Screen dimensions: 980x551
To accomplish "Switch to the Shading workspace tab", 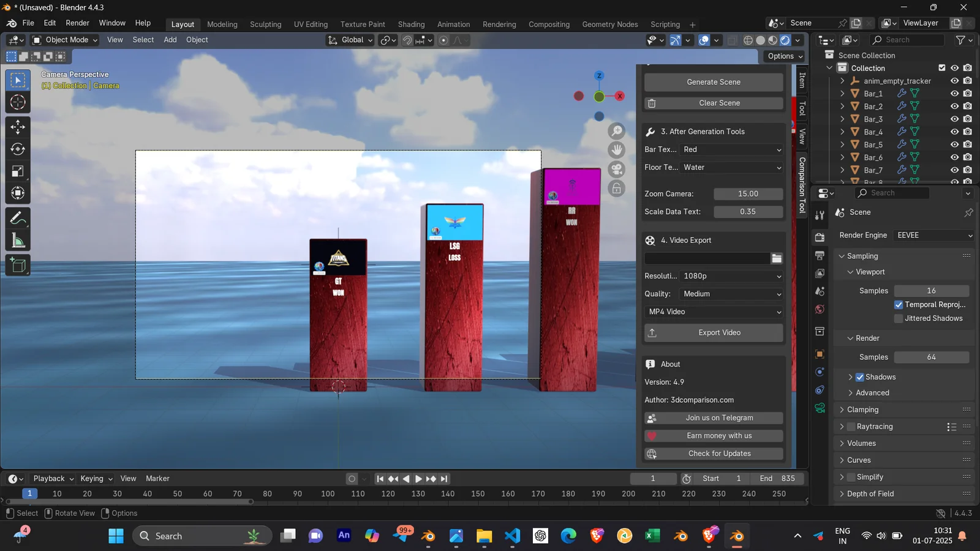I will pos(411,24).
